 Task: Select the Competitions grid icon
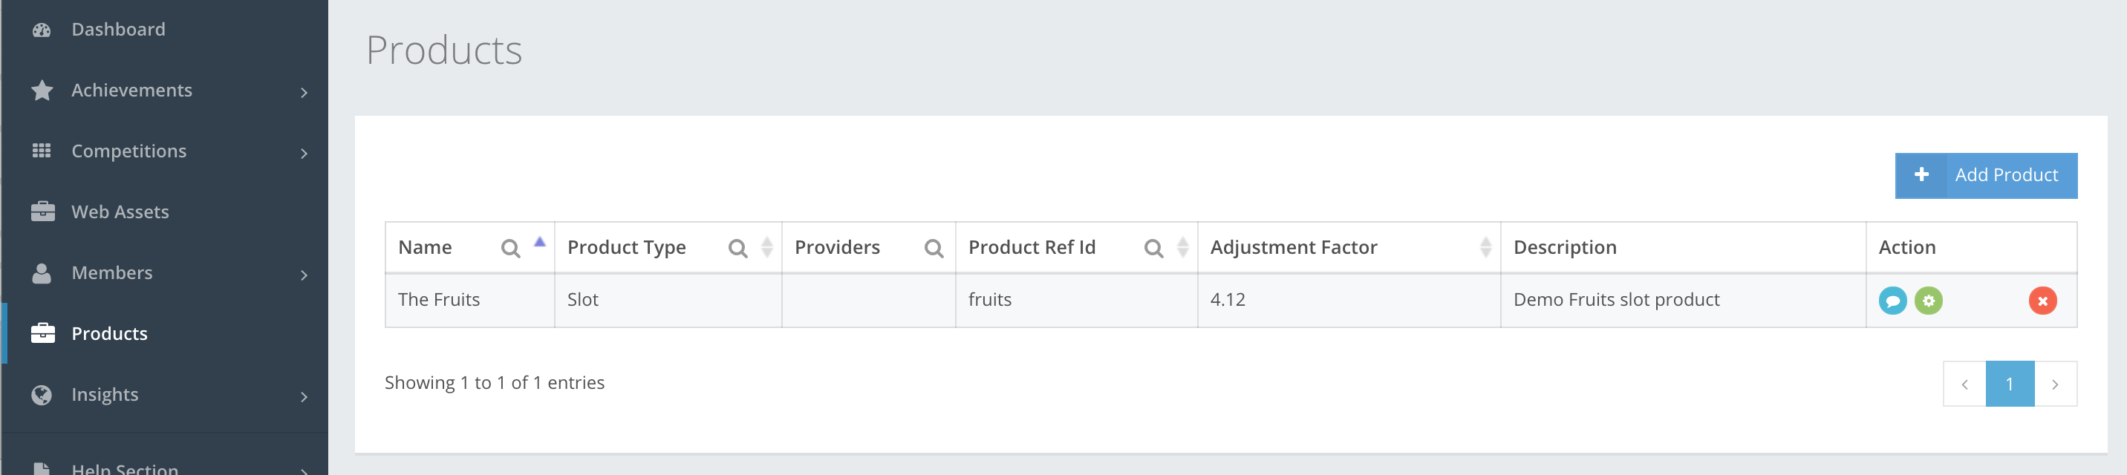pos(40,151)
